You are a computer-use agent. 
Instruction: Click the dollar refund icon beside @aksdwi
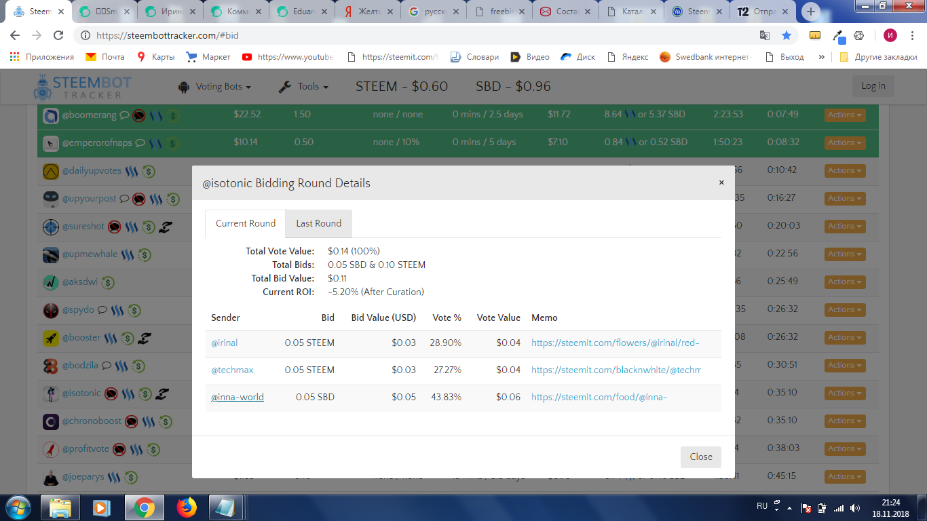tap(107, 282)
